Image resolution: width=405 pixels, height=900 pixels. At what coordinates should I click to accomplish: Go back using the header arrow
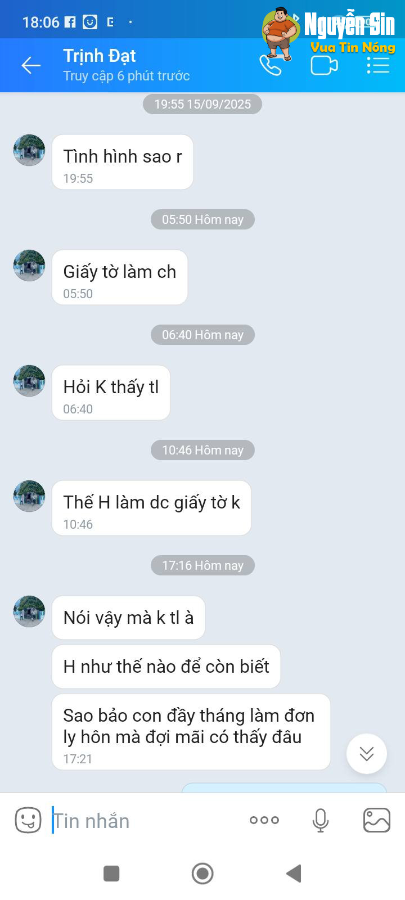pyautogui.click(x=31, y=66)
